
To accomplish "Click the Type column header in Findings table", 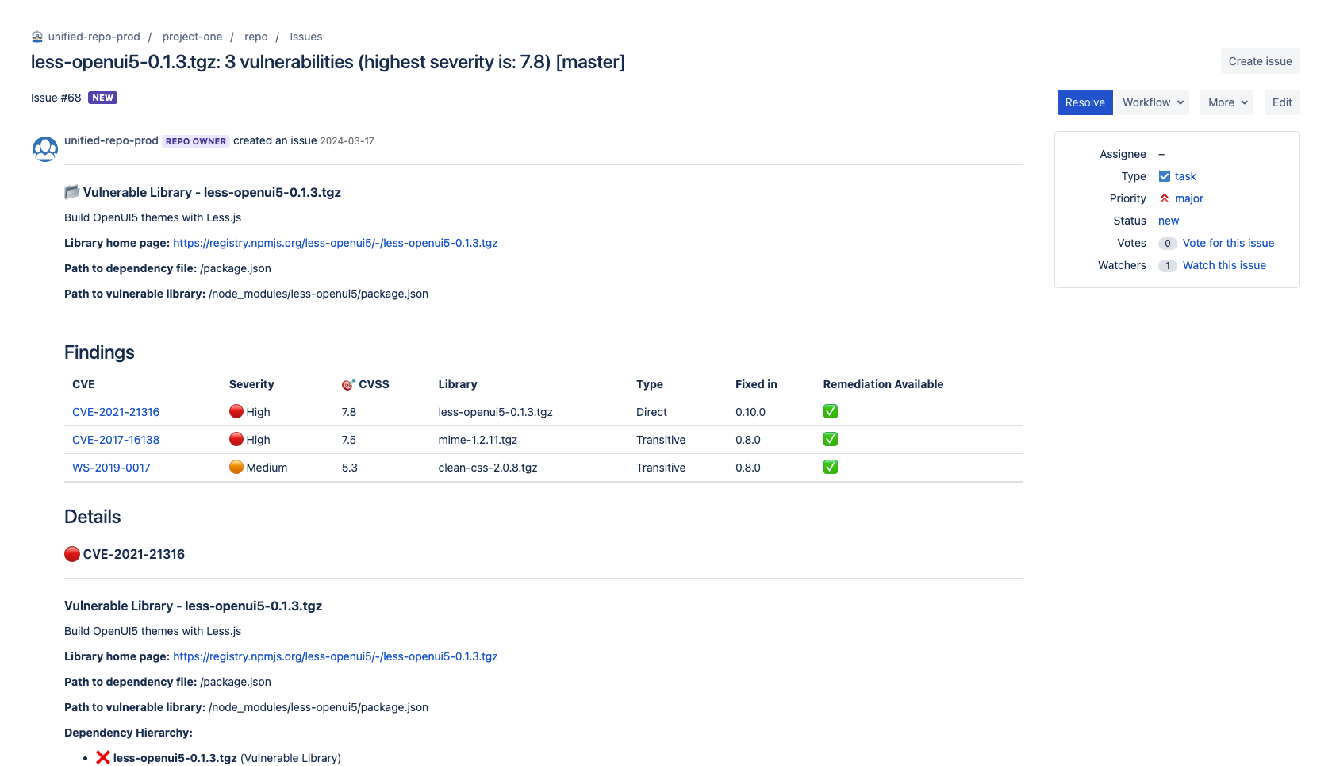I will click(x=650, y=384).
